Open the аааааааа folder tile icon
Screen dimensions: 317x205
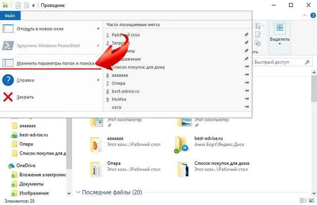click(95, 145)
